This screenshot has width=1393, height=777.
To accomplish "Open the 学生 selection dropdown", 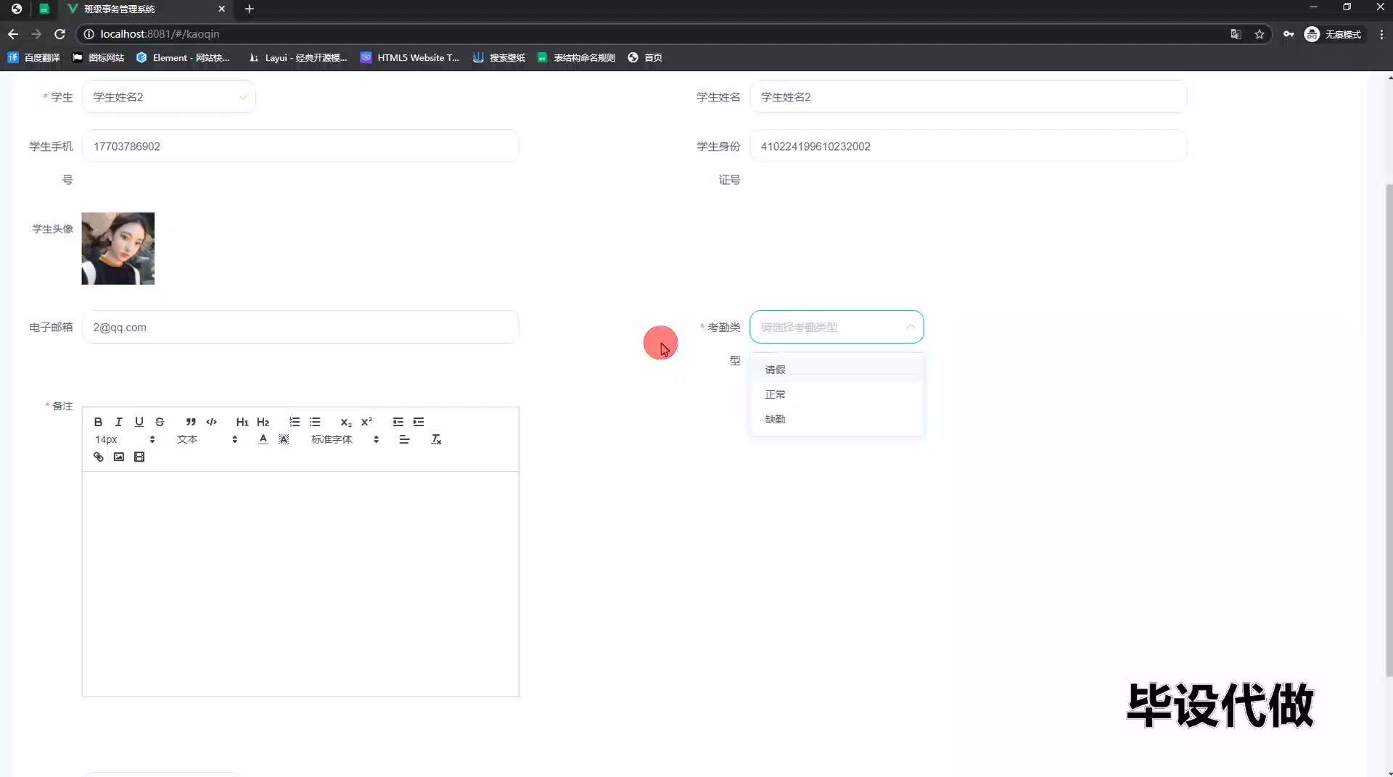I will click(168, 97).
